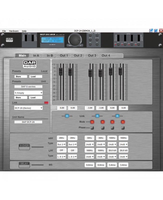Open Out 1 HPF type 24dB dropdown
The height and width of the screenshot is (200, 163).
[x=90, y=144]
